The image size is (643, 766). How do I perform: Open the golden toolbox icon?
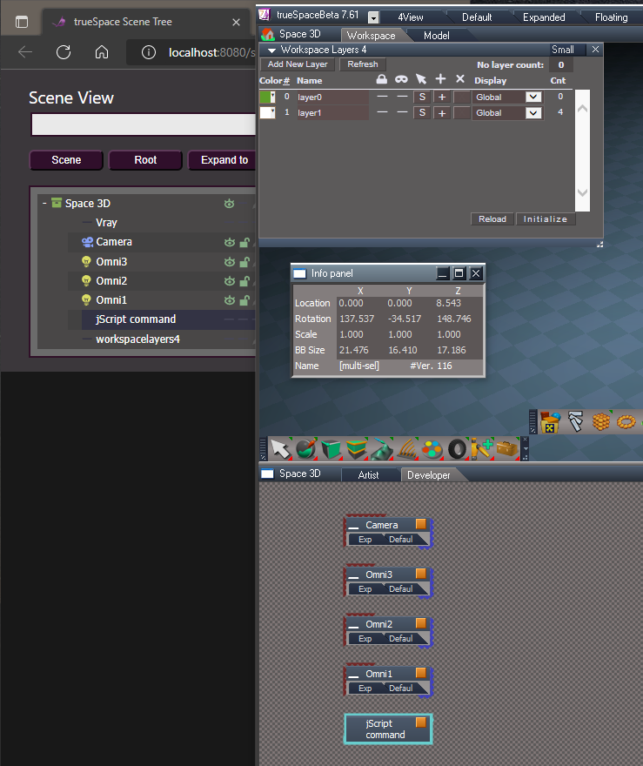pos(507,449)
